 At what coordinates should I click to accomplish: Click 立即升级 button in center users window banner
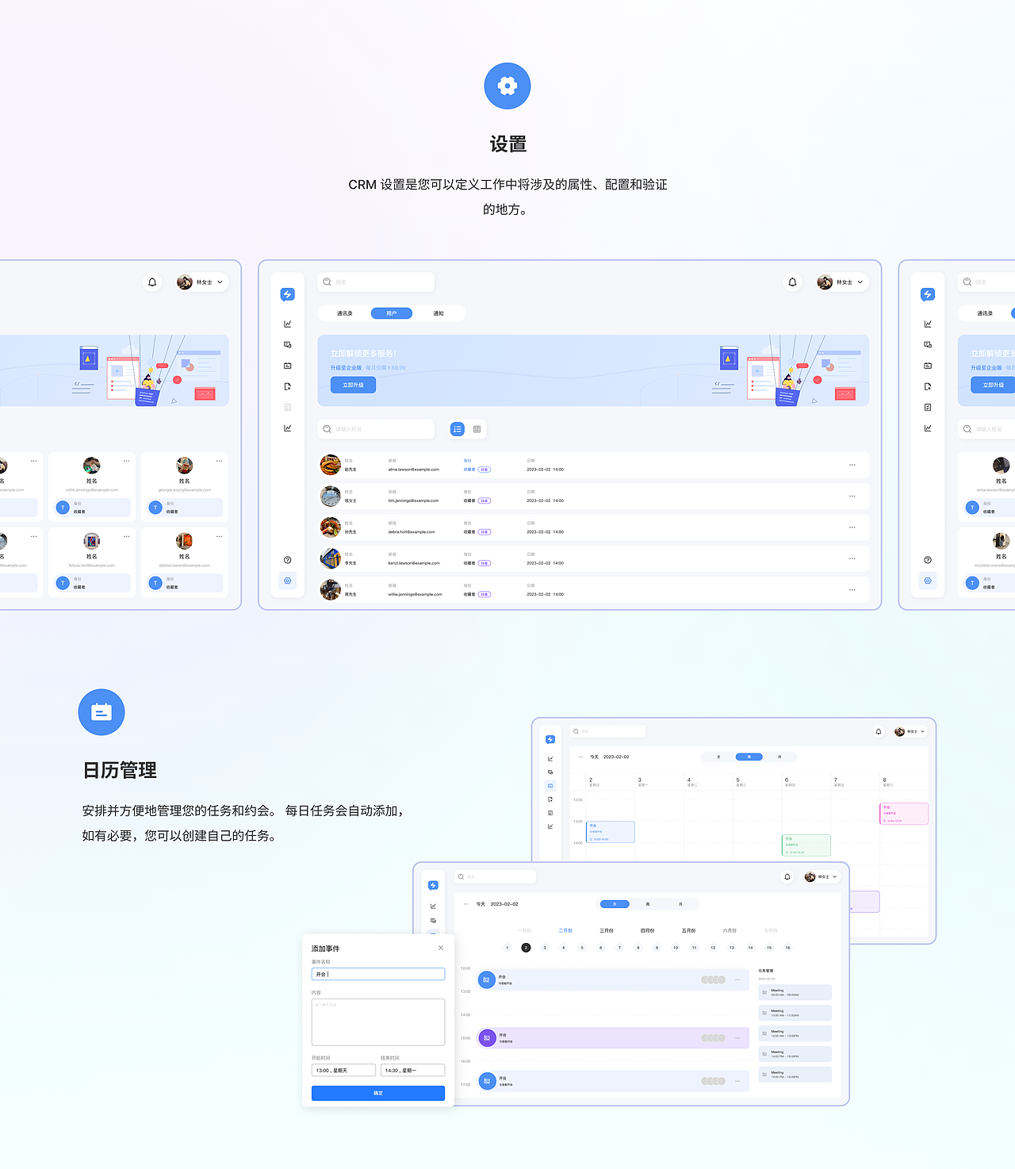[x=353, y=385]
